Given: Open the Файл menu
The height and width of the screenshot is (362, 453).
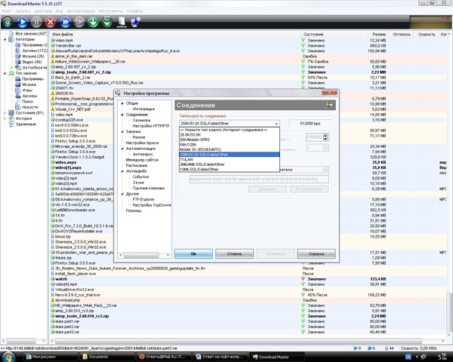Looking at the screenshot, I should coord(7,11).
